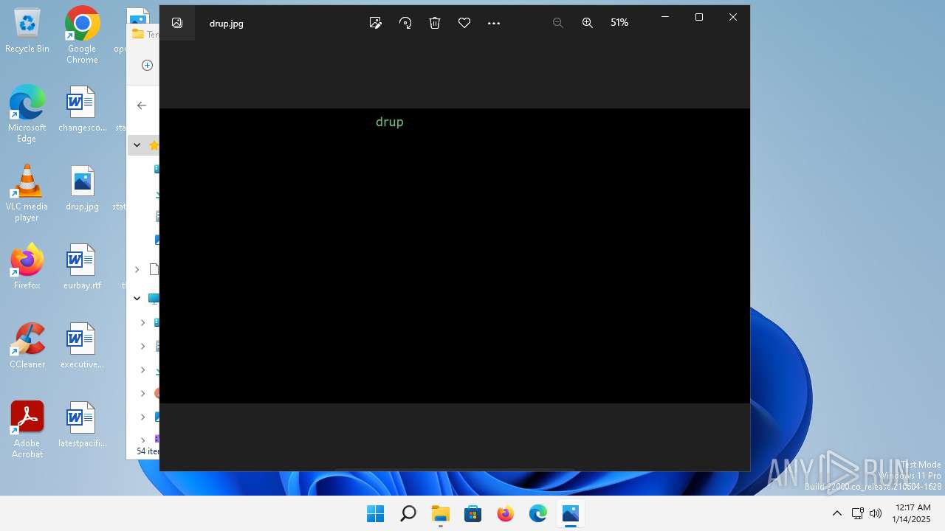
Task: Open Microsoft Store from the taskbar
Action: coord(472,513)
